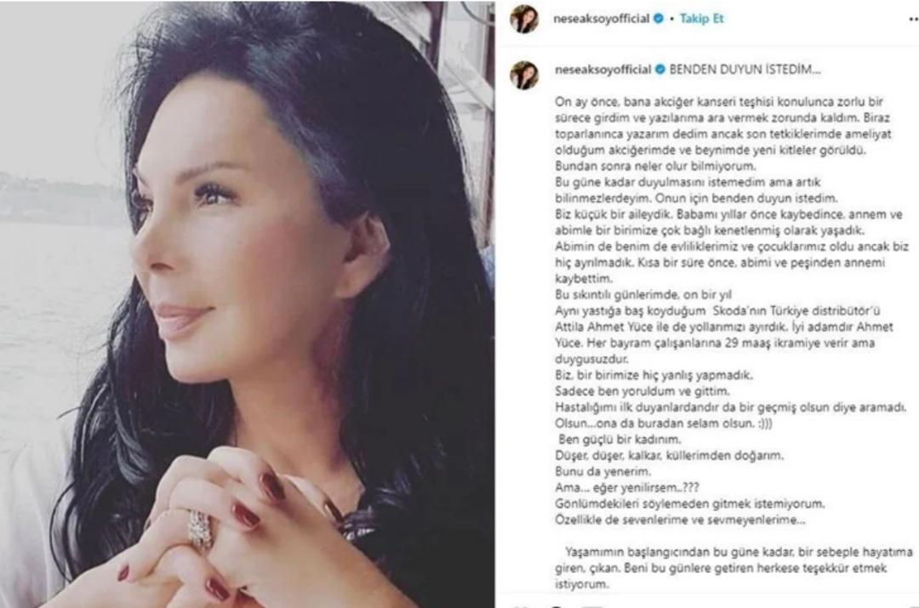Open the post's more options menu
The image size is (919, 608).
pyautogui.click(x=913, y=20)
